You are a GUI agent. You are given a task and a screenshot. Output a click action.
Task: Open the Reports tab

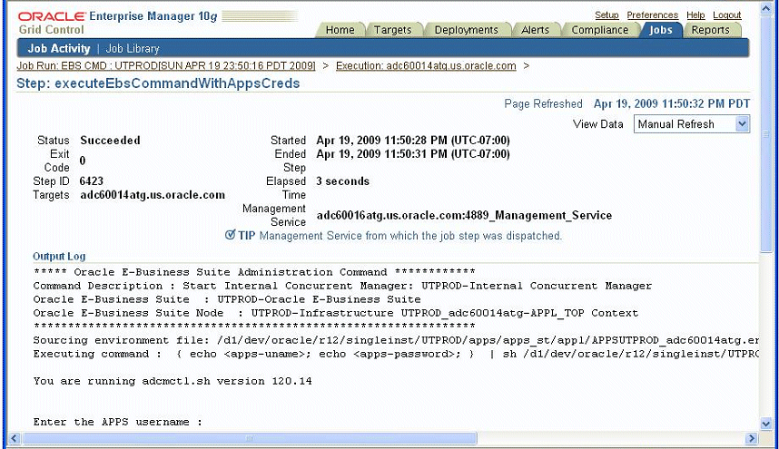click(710, 30)
